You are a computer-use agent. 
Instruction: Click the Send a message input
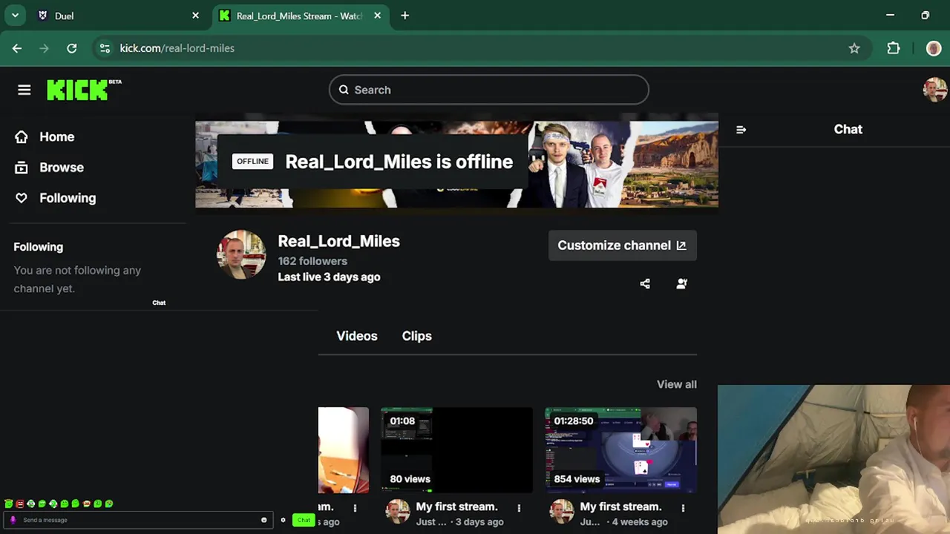[137, 520]
